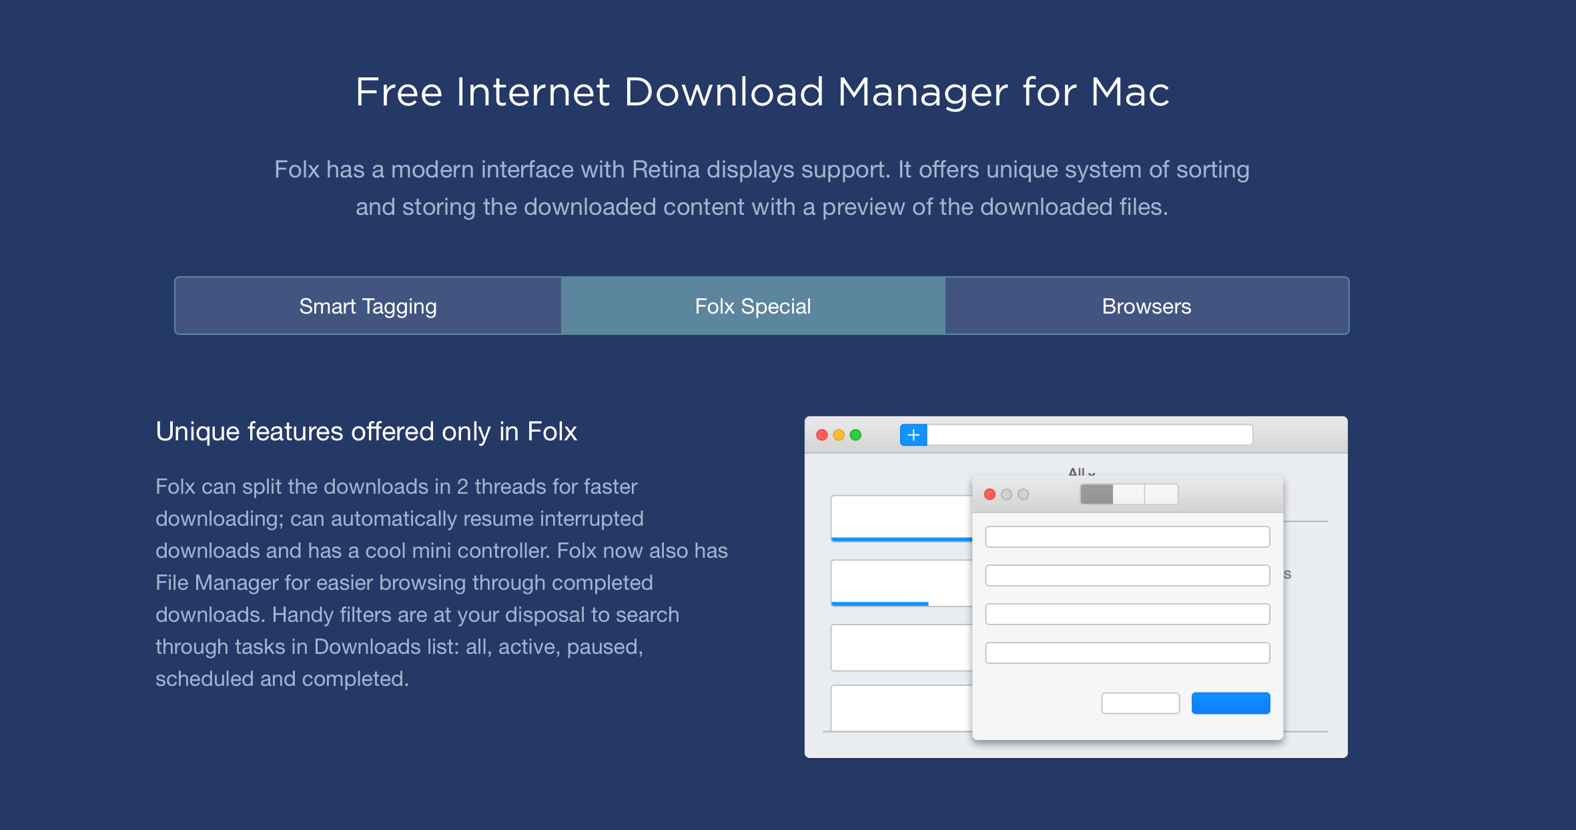
Task: Click the fourth text field in the dialog
Action: pyautogui.click(x=1127, y=653)
